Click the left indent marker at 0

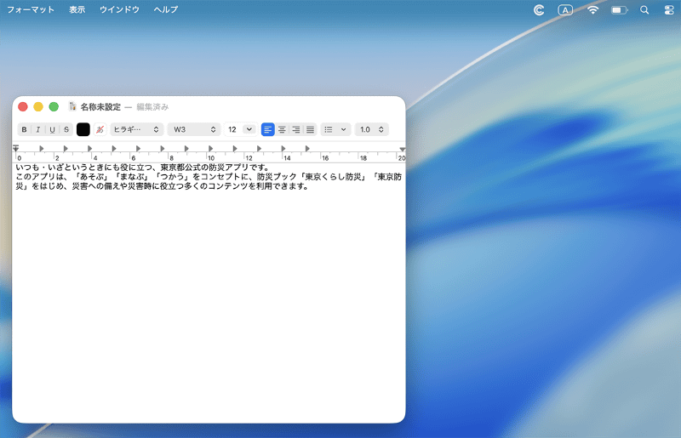[15, 149]
